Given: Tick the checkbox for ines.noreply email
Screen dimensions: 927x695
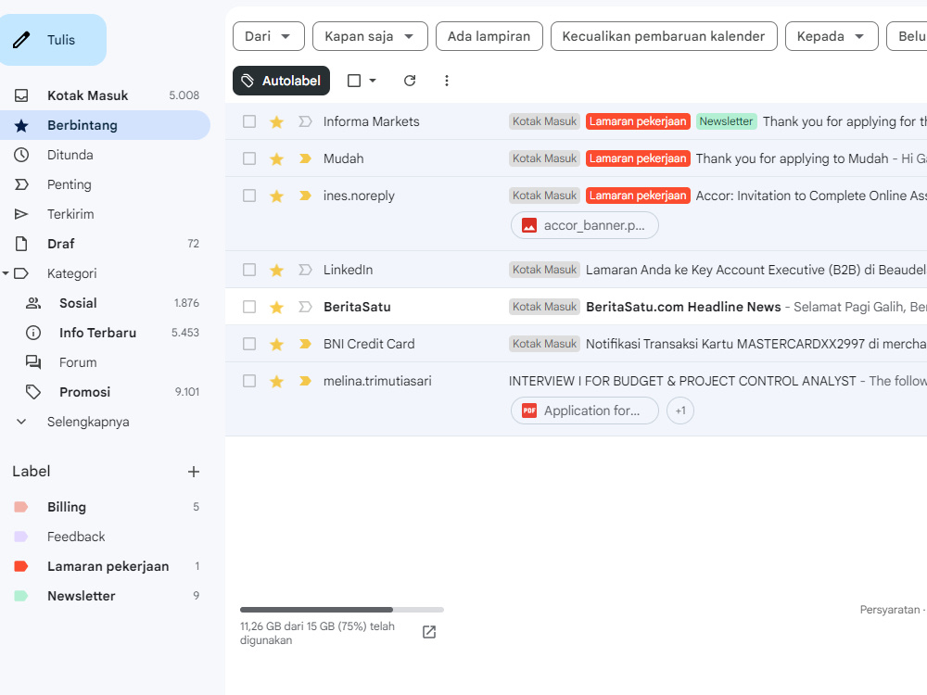Looking at the screenshot, I should point(249,196).
